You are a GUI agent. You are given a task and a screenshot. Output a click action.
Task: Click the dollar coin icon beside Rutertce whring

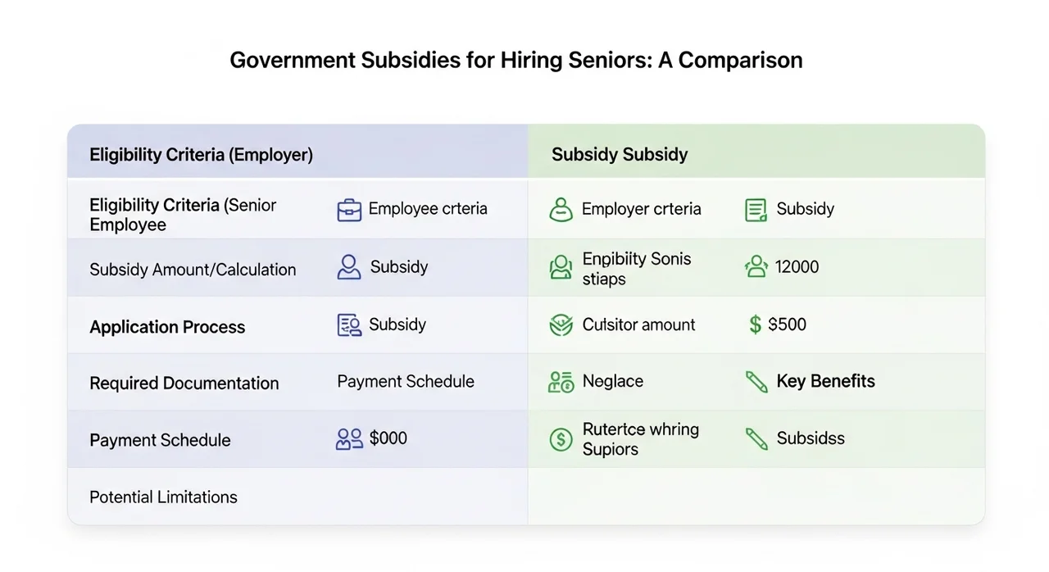coord(561,439)
